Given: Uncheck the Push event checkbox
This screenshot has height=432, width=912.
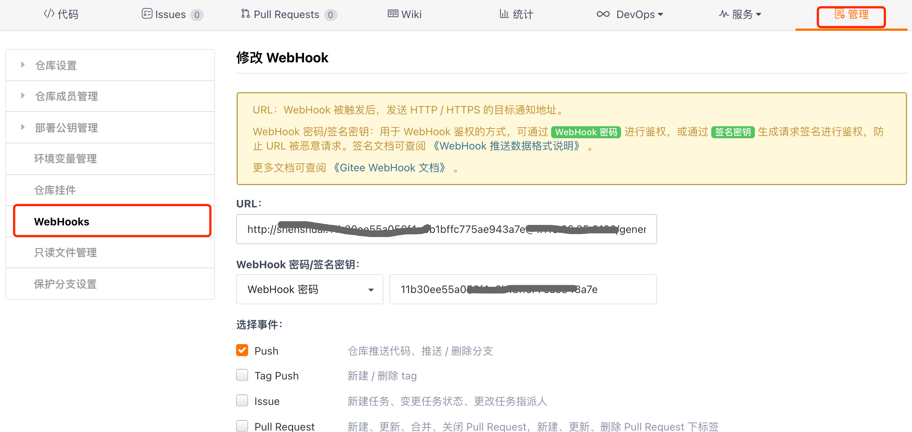Looking at the screenshot, I should tap(242, 350).
